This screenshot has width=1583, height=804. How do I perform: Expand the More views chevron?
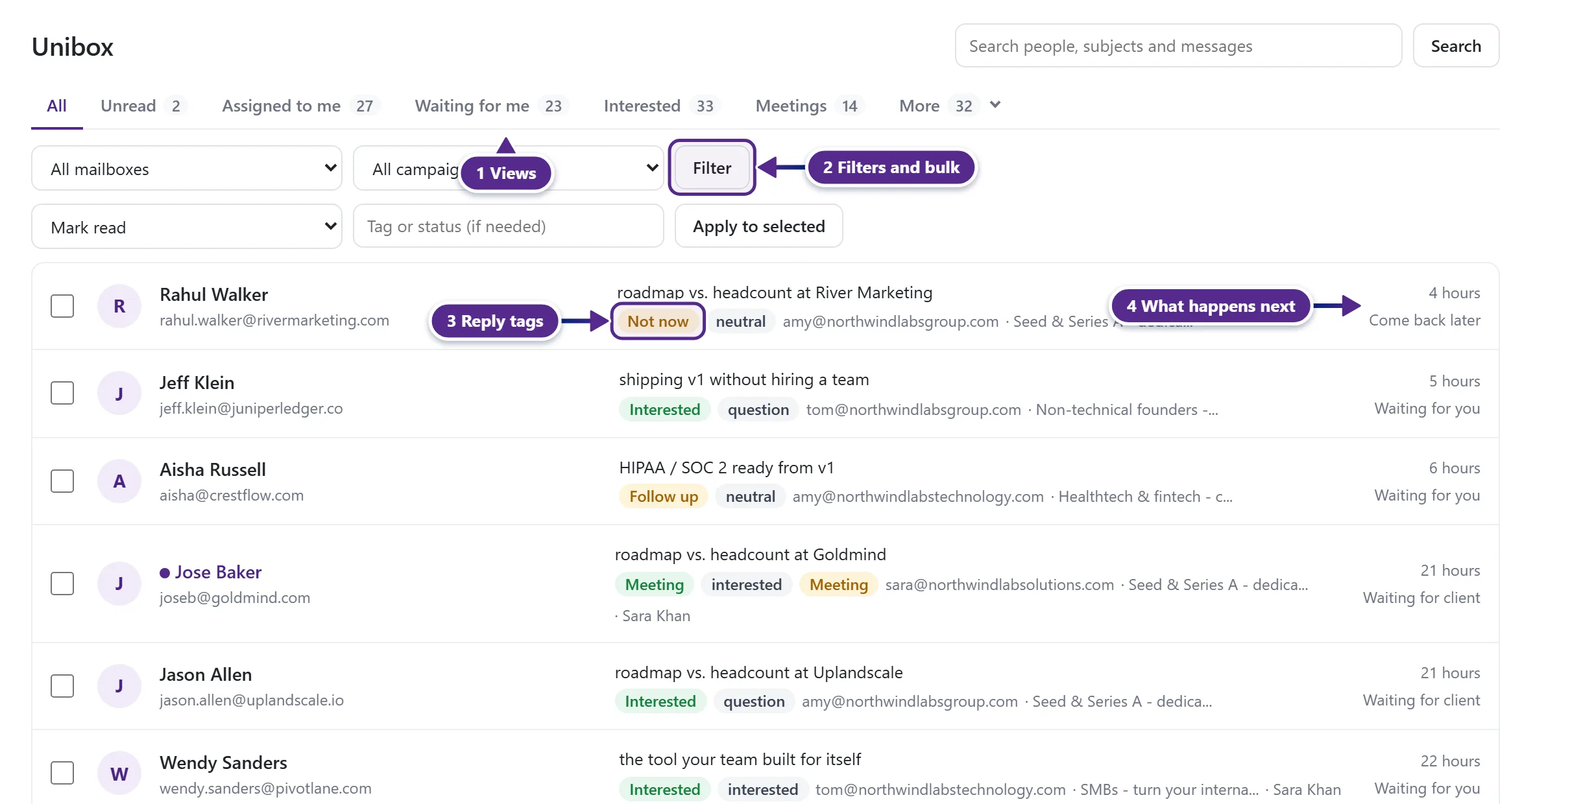(x=995, y=105)
